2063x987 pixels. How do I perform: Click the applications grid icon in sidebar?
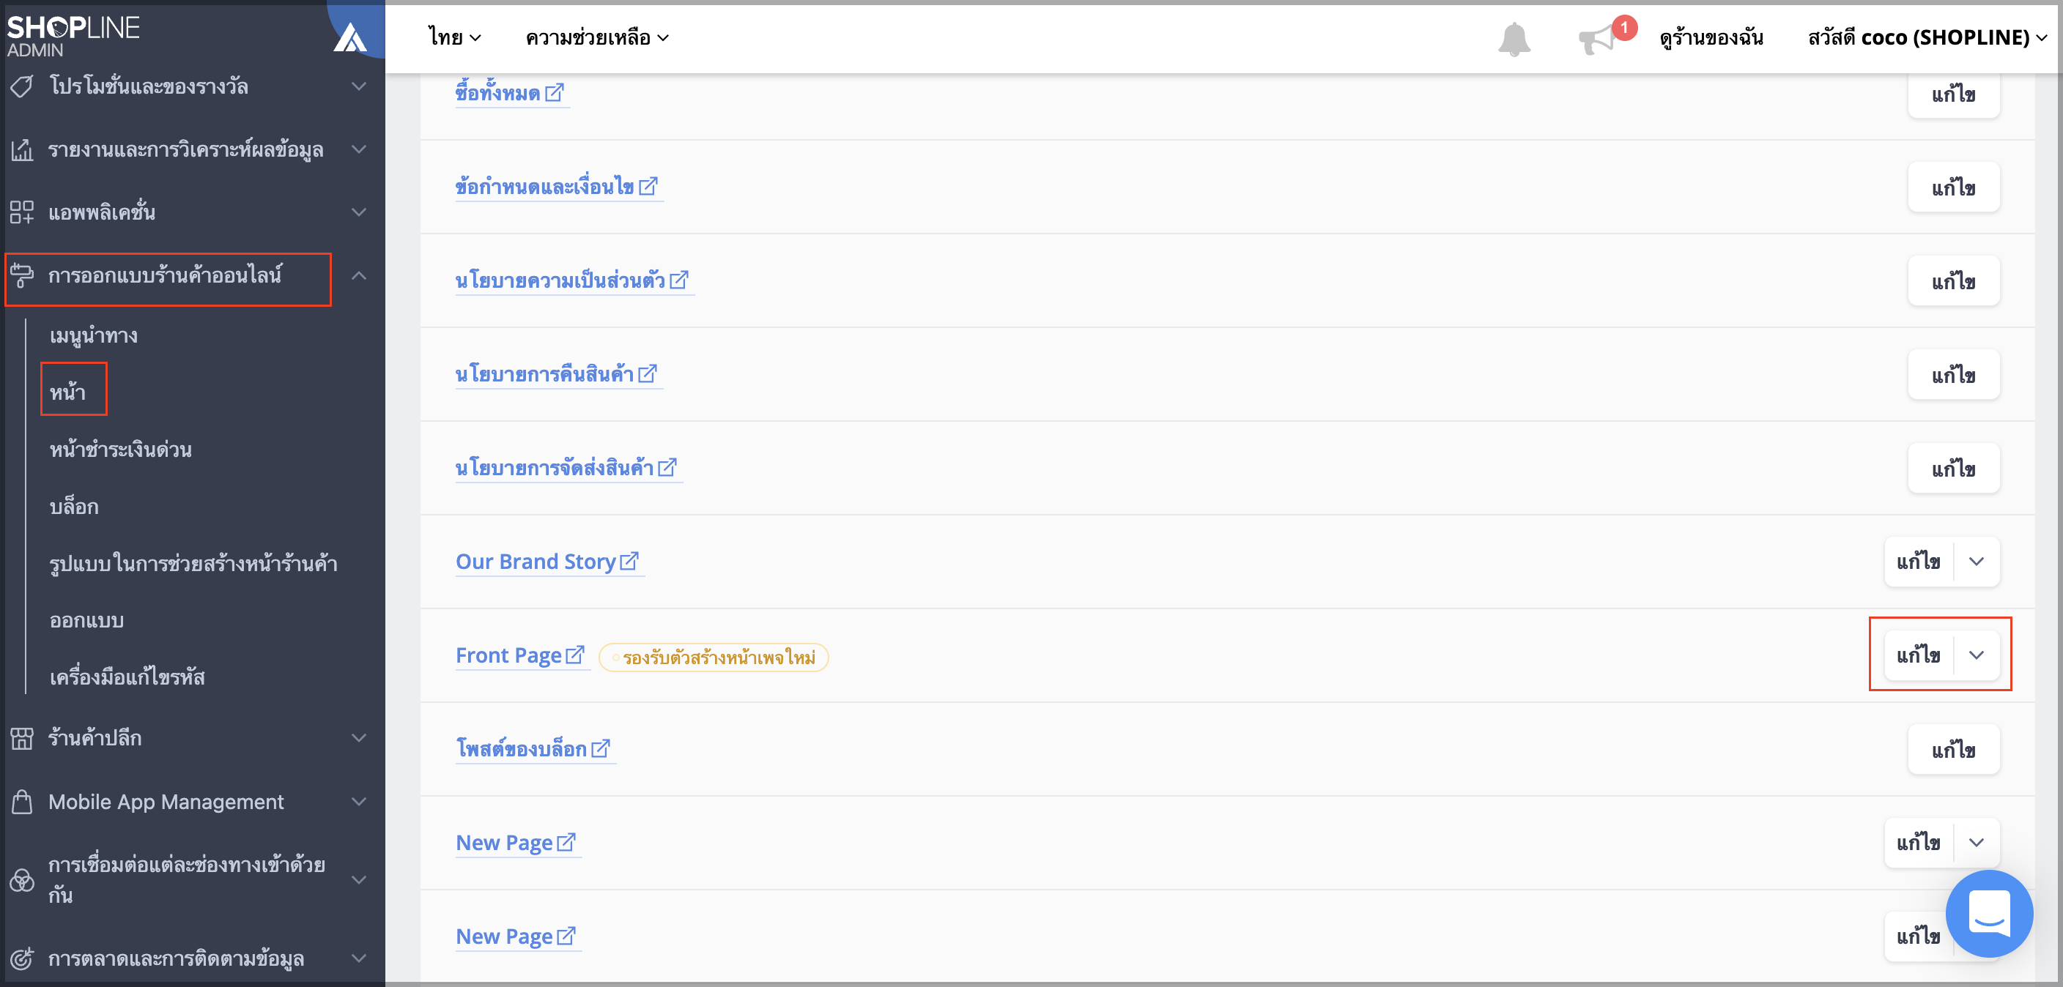[x=22, y=212]
